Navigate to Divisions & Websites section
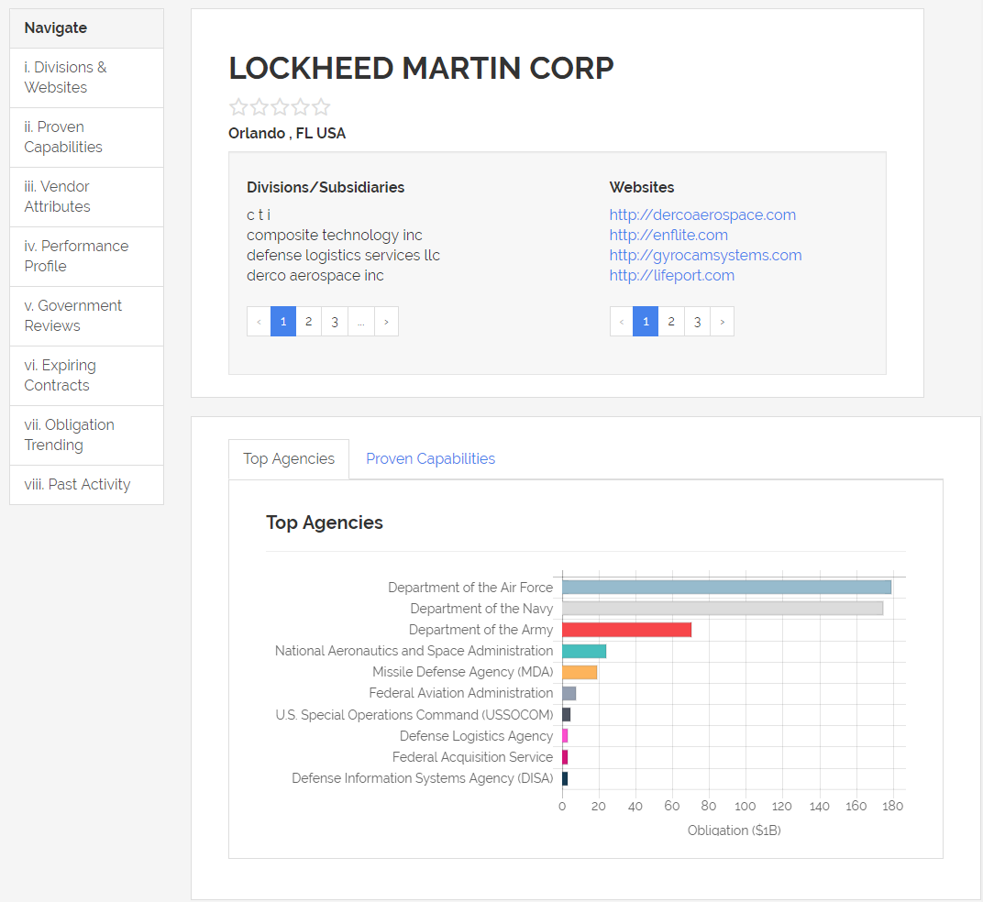 pyautogui.click(x=86, y=78)
